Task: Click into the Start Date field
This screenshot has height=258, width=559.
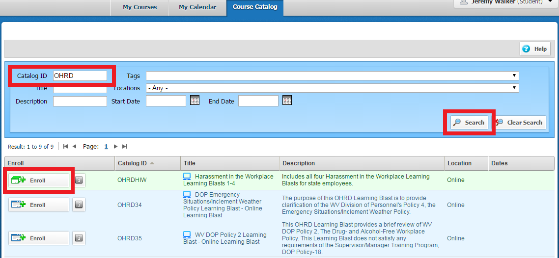Action: (x=166, y=101)
